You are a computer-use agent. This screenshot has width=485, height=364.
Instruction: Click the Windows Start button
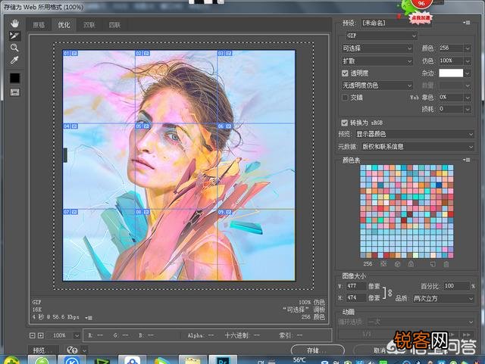click(x=11, y=360)
